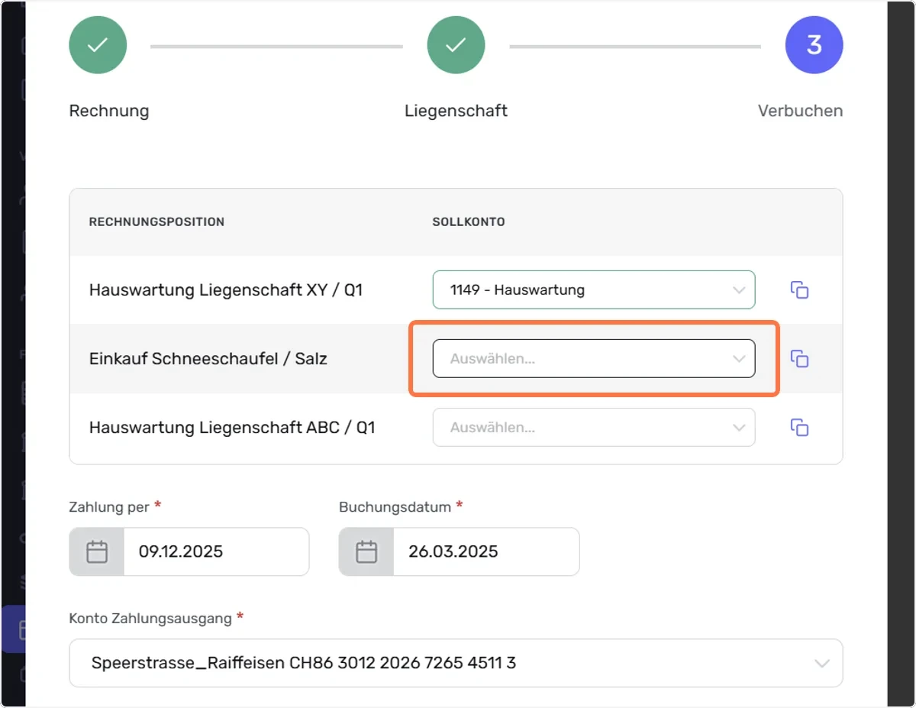Click the Buchungsdatum date field 26.03.2025

[486, 551]
